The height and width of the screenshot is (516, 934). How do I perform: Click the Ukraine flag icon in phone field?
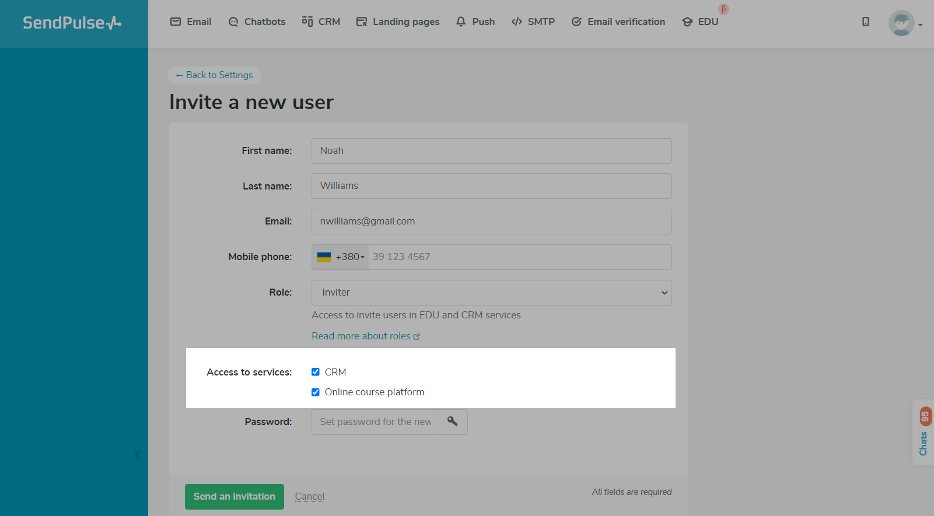click(324, 257)
